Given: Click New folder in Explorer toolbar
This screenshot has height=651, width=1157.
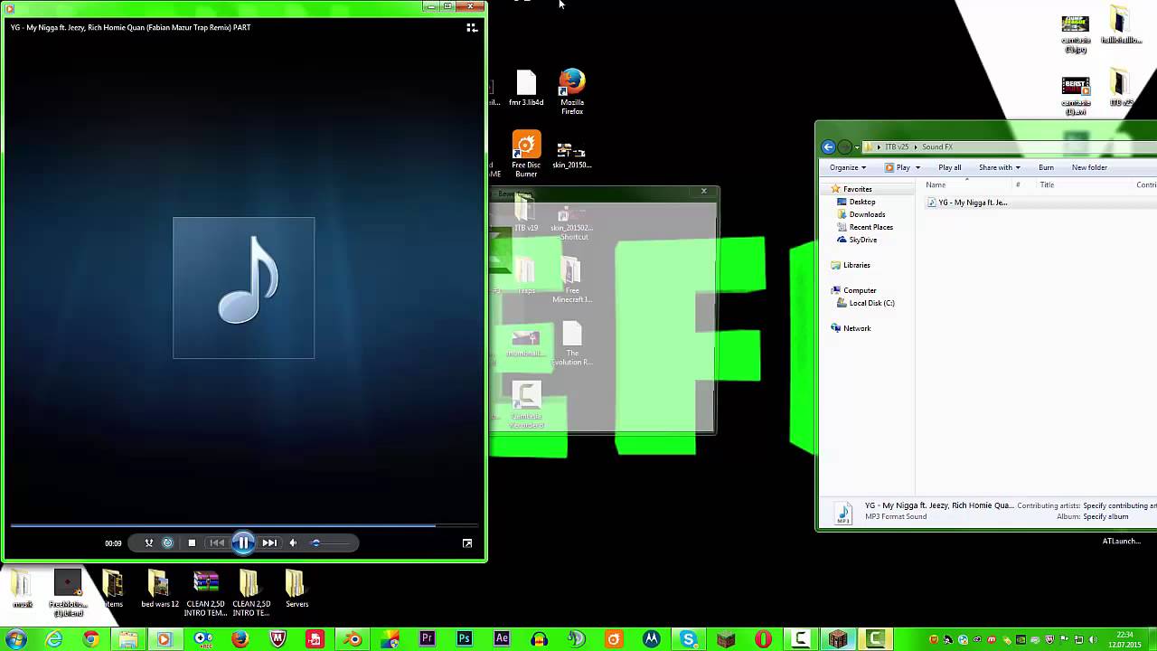Looking at the screenshot, I should (1089, 167).
